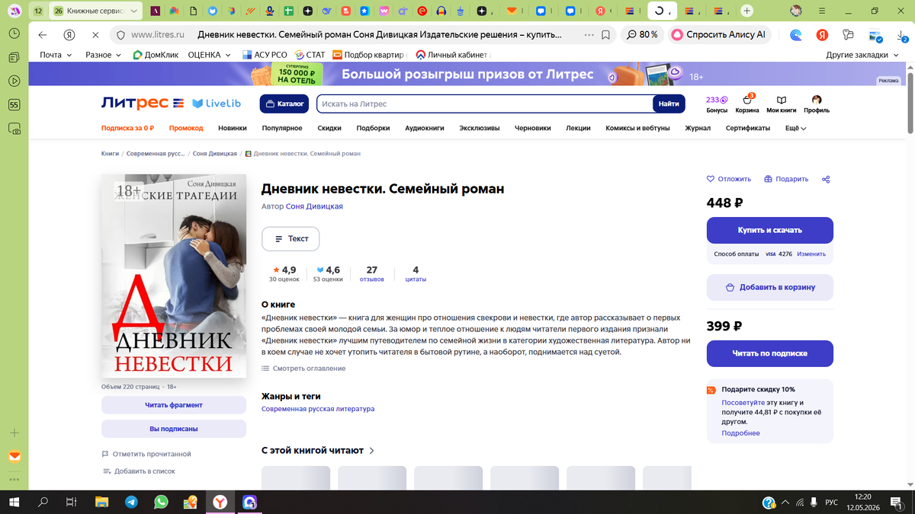
Task: Focus the Искать на Литрес search field
Action: click(485, 104)
